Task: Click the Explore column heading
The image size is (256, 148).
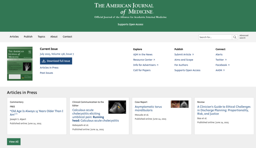Action: click(x=137, y=49)
